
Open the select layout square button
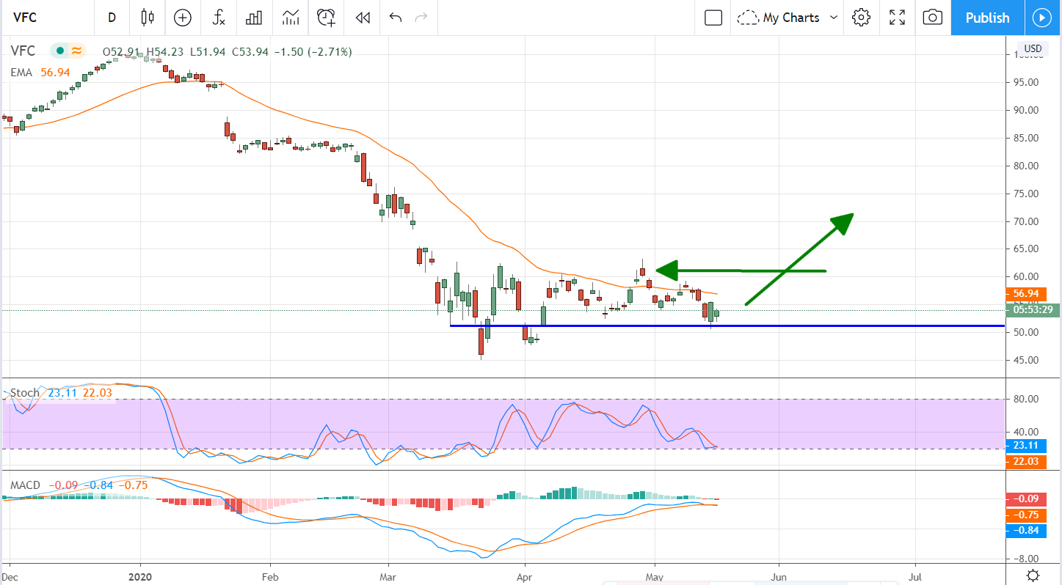(713, 18)
